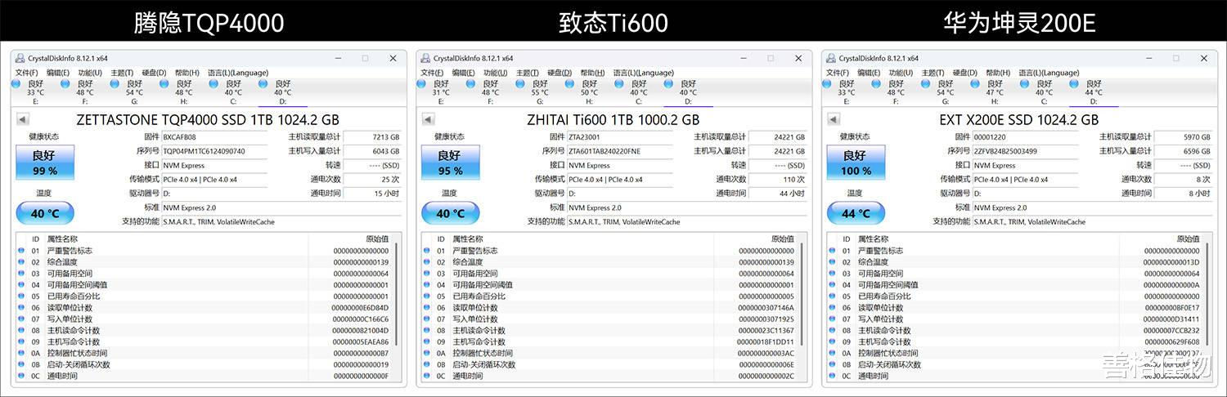Select the 47 °C H: drive in X200E window

coord(993,92)
